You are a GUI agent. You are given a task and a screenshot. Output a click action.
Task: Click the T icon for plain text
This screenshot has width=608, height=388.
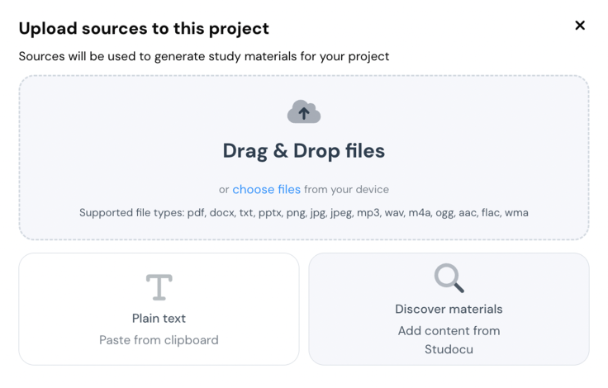(x=159, y=286)
